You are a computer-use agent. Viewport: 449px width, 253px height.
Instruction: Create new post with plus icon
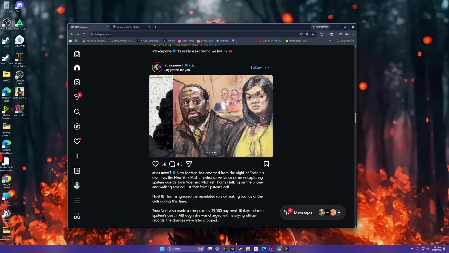pos(77,156)
